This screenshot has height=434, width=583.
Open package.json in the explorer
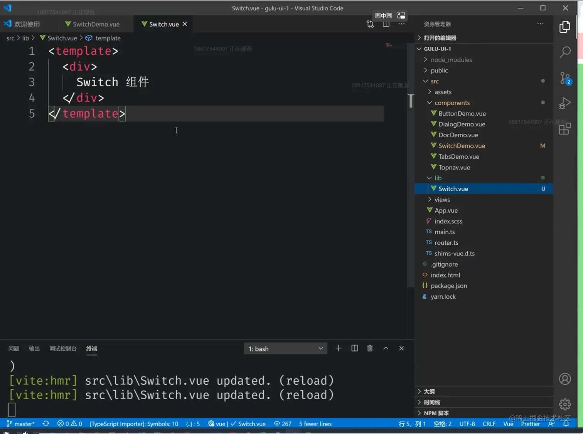click(x=449, y=286)
